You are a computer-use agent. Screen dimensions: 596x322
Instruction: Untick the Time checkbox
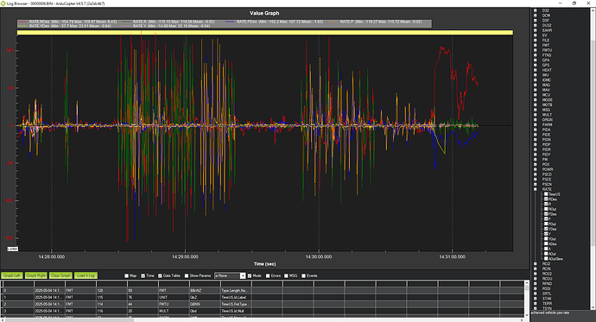(x=143, y=275)
